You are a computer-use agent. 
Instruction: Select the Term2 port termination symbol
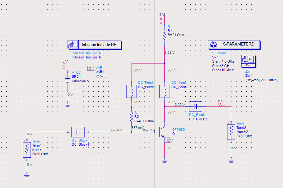(x=231, y=132)
